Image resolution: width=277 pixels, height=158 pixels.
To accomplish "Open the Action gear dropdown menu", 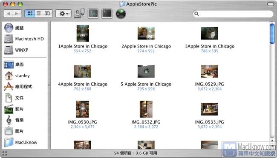I will click(63, 14).
